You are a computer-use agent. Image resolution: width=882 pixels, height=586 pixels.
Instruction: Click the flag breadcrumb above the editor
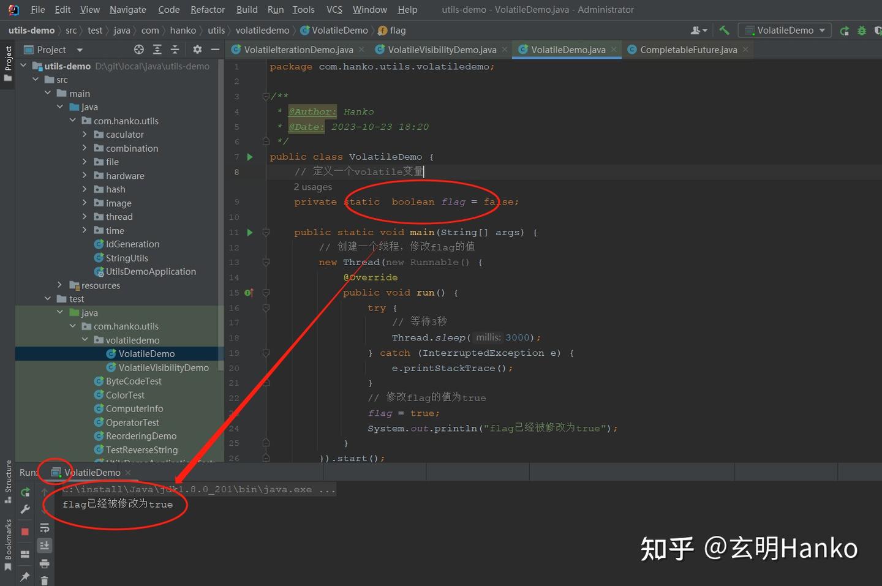tap(397, 30)
